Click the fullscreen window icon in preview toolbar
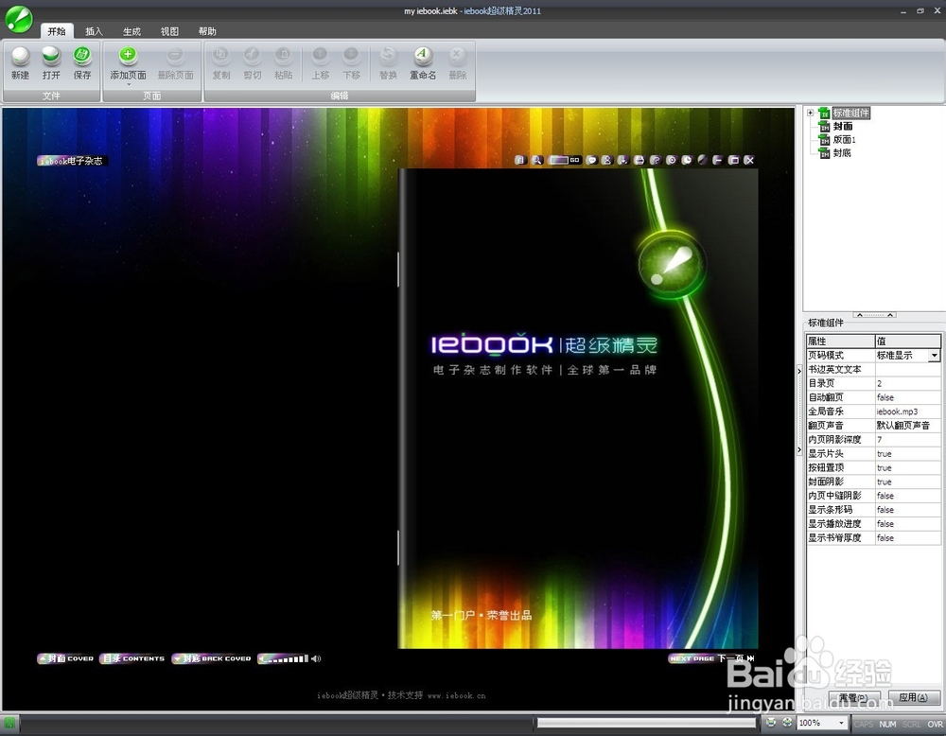 point(734,160)
